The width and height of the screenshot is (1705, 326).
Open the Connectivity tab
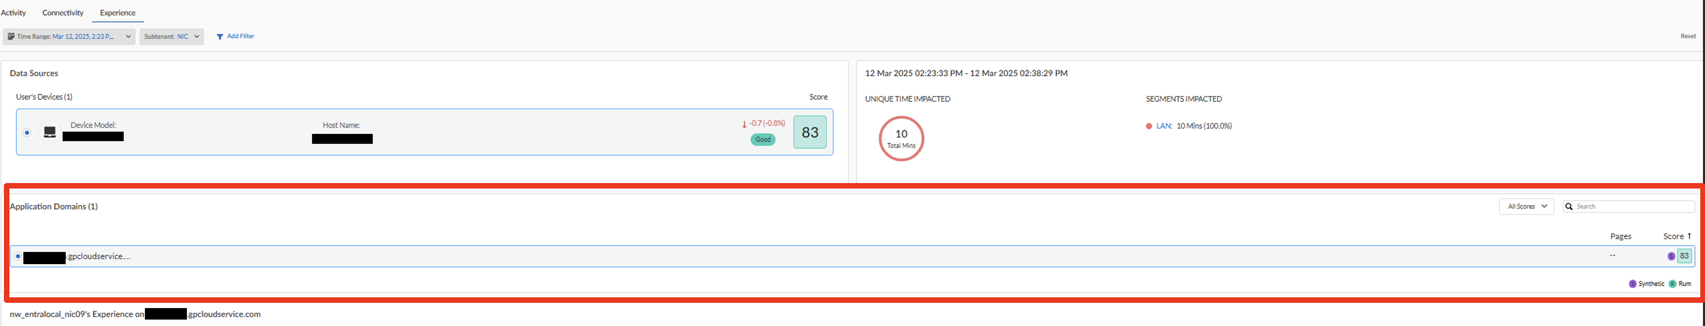[x=63, y=13]
